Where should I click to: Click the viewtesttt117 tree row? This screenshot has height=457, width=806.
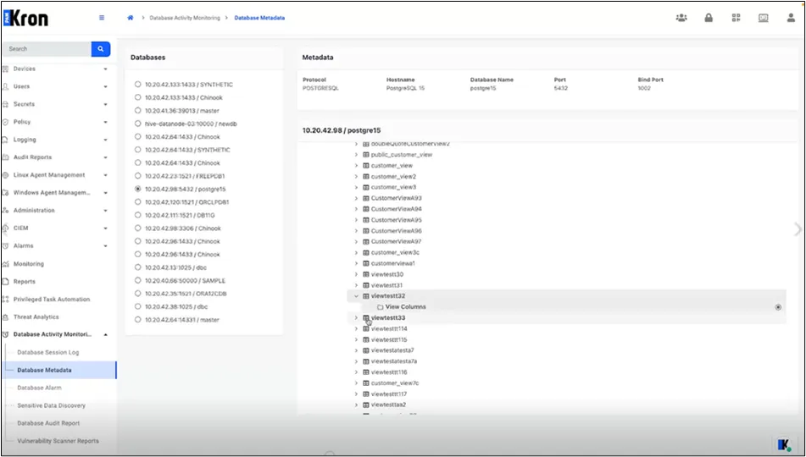click(389, 394)
